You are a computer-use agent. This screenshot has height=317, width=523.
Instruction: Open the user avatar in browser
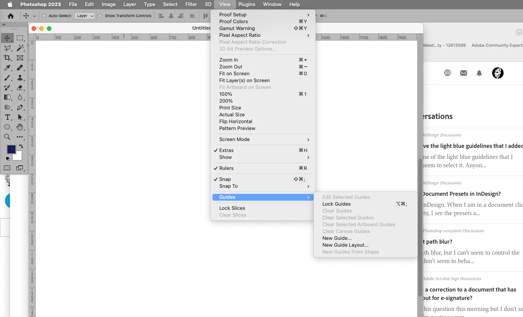click(x=498, y=73)
